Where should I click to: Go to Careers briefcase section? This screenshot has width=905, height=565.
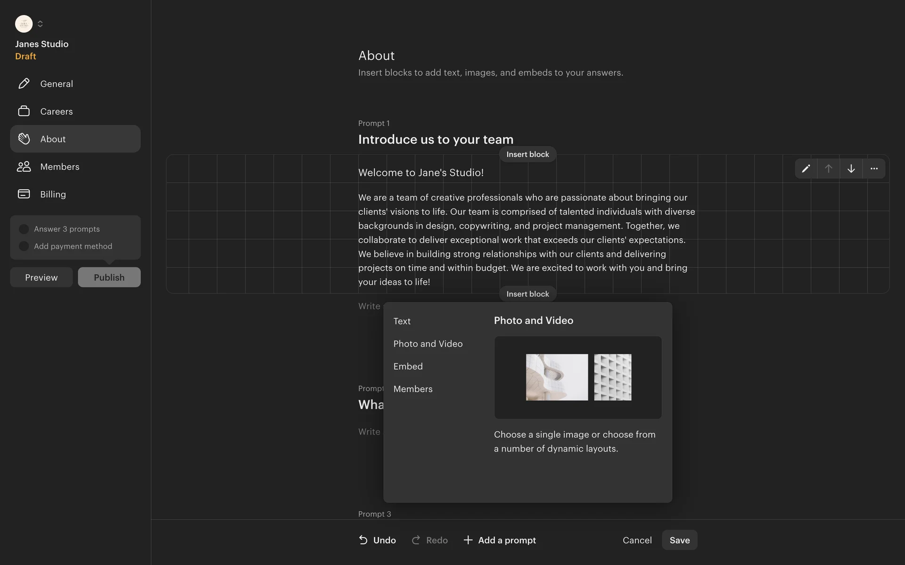point(56,112)
